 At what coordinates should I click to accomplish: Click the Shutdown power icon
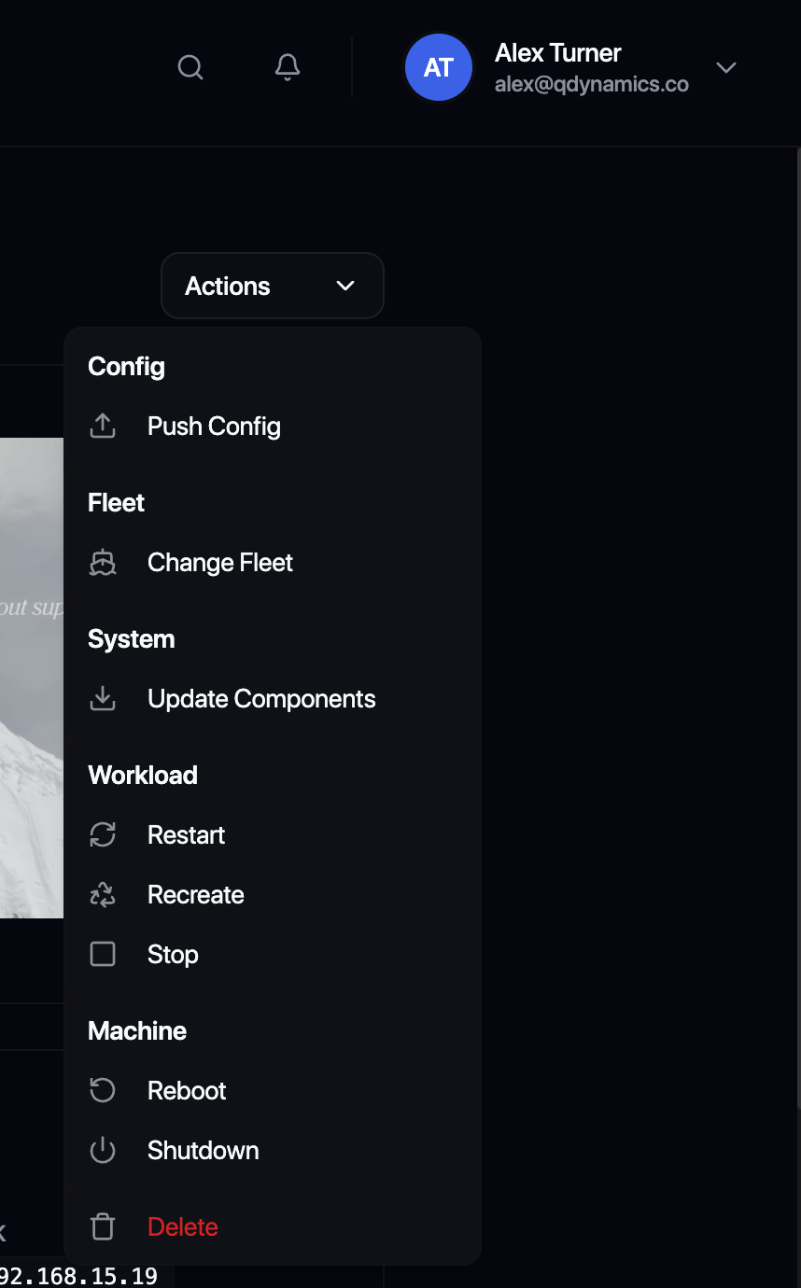pyautogui.click(x=103, y=1150)
